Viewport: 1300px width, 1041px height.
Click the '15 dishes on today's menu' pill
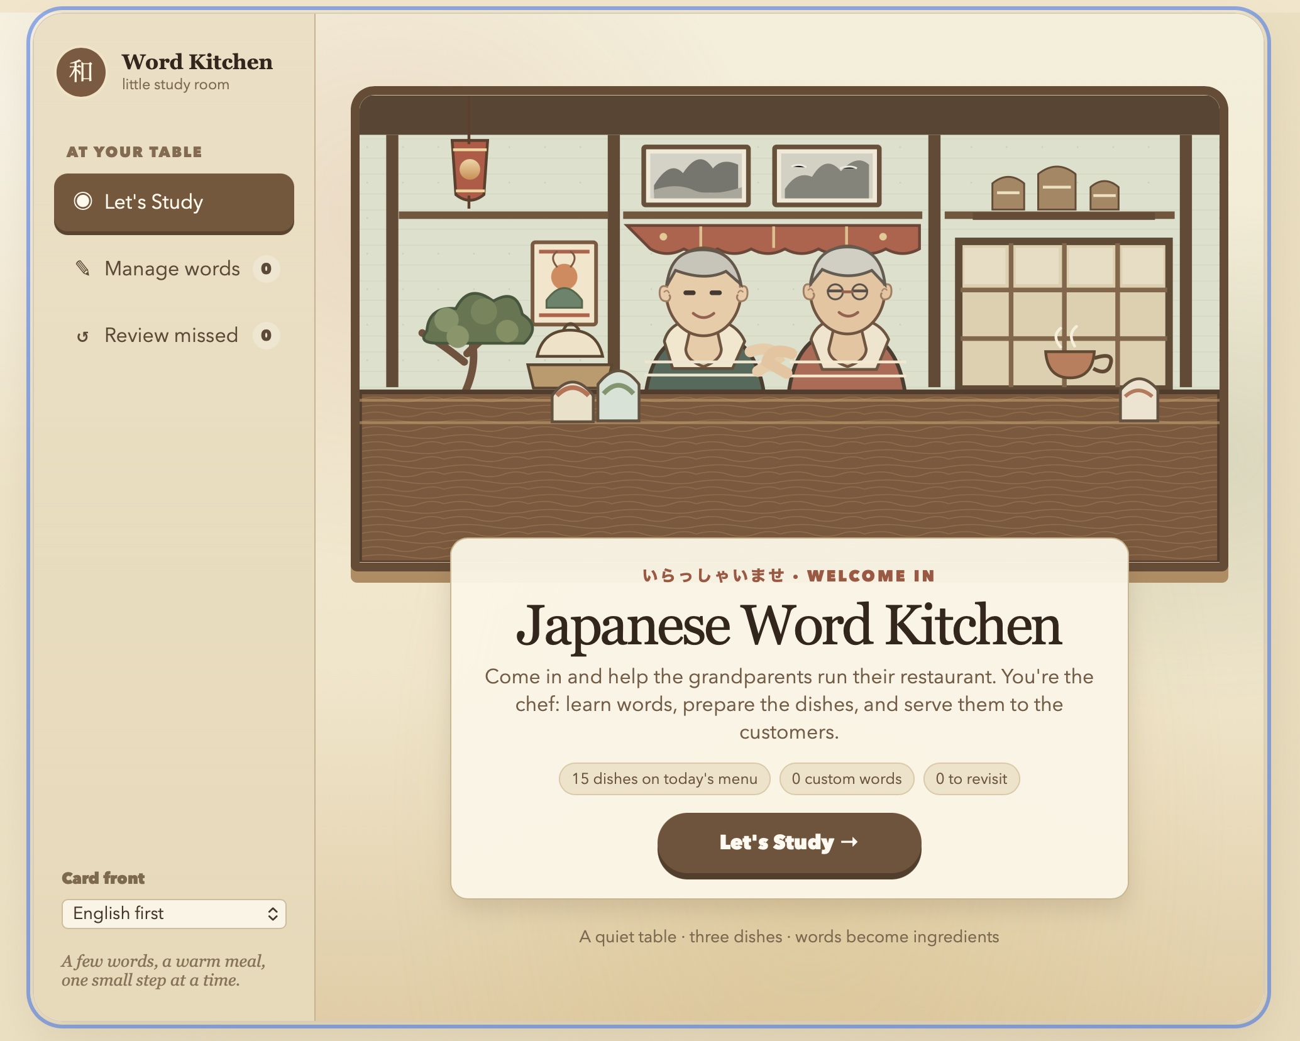coord(664,779)
